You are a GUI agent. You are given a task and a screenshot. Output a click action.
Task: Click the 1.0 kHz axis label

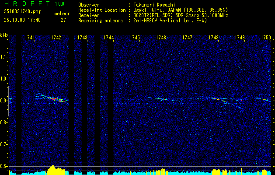[x=4, y=79]
